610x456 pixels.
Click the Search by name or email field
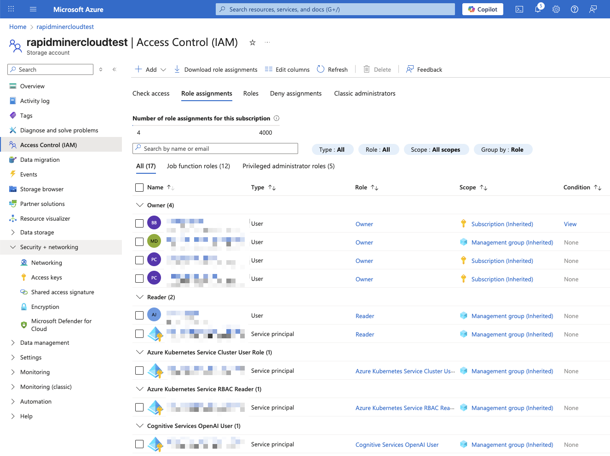coord(215,148)
